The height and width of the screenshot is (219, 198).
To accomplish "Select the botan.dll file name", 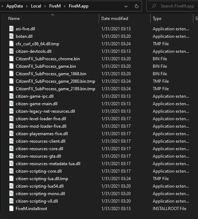I will 24,36.
